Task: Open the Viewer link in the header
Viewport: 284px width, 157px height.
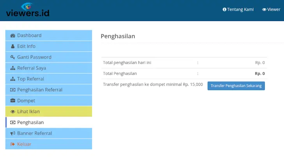Action: point(271,9)
